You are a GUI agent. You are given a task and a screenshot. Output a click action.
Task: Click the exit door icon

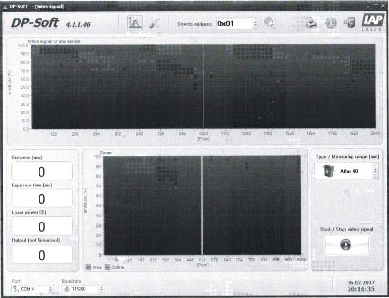click(x=350, y=23)
